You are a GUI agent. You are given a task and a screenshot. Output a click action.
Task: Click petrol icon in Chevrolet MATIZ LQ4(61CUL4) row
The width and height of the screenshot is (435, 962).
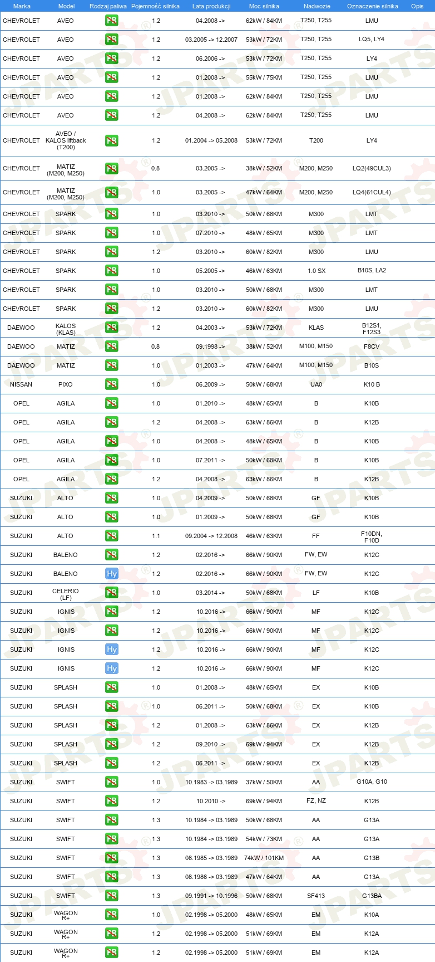pos(111,192)
